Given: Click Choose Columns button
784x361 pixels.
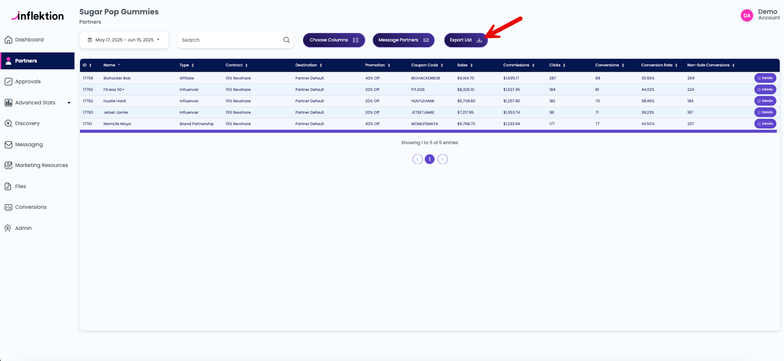Looking at the screenshot, I should [334, 40].
